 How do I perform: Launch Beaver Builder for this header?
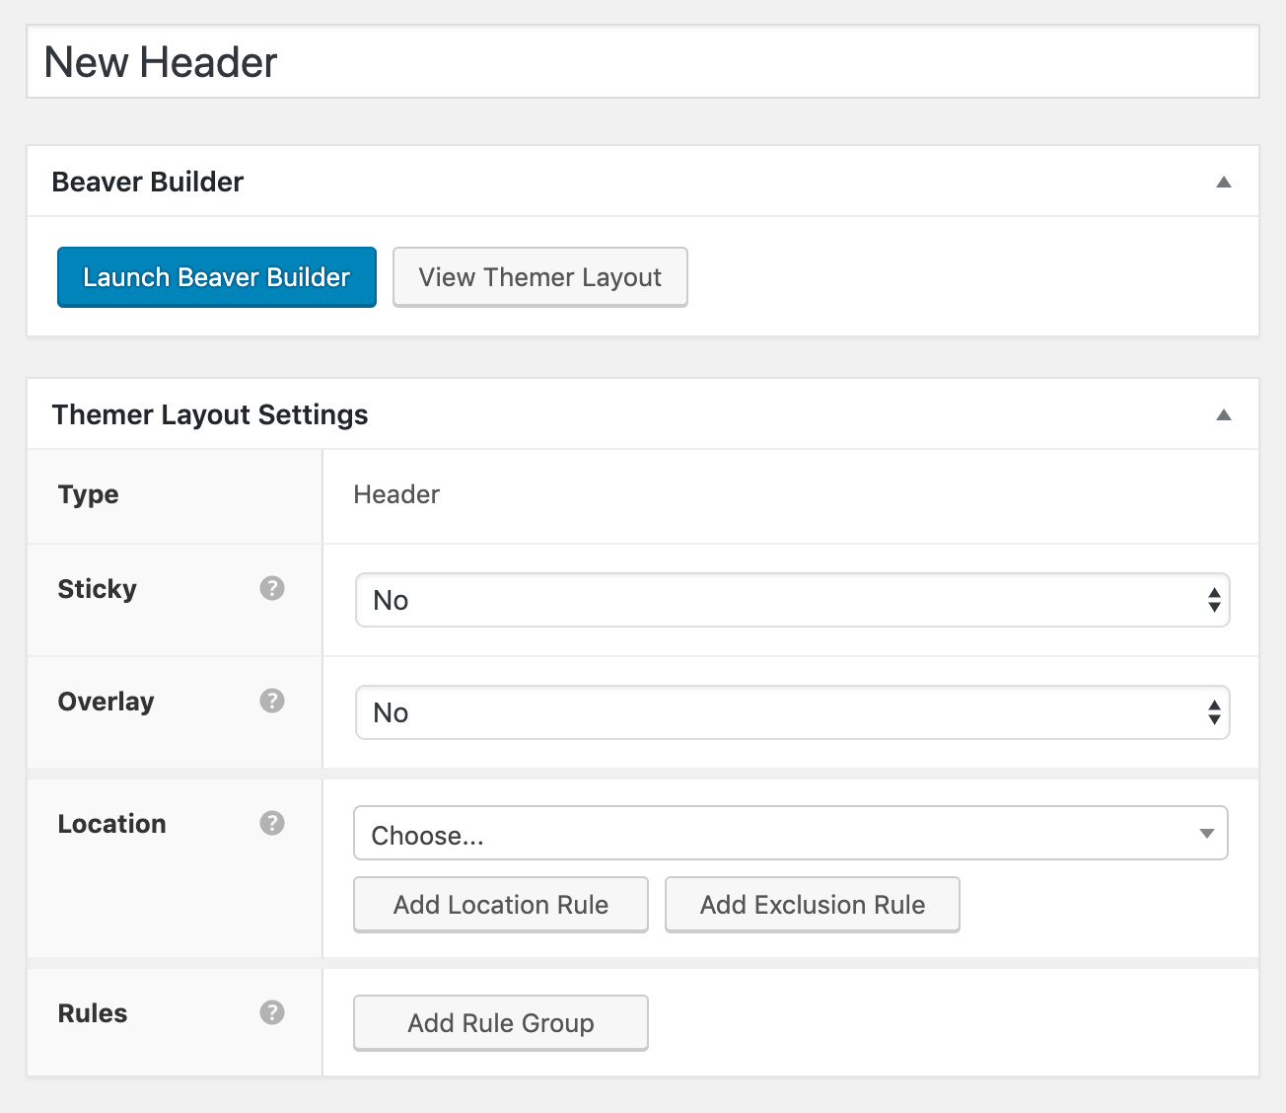[216, 277]
